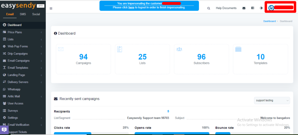
Task: Switch to the Social tab
Action: (36, 14)
